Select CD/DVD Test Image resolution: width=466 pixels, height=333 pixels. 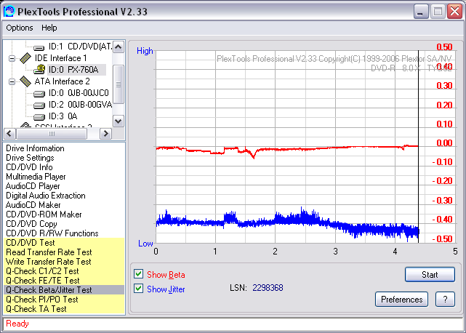64,243
